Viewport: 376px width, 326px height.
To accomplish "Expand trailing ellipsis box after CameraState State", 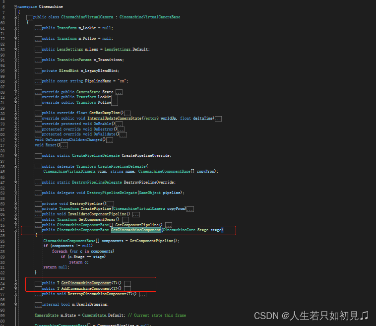I will pos(119,92).
